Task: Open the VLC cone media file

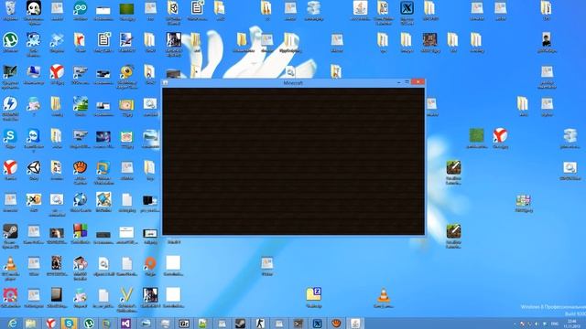Action: (x=383, y=295)
